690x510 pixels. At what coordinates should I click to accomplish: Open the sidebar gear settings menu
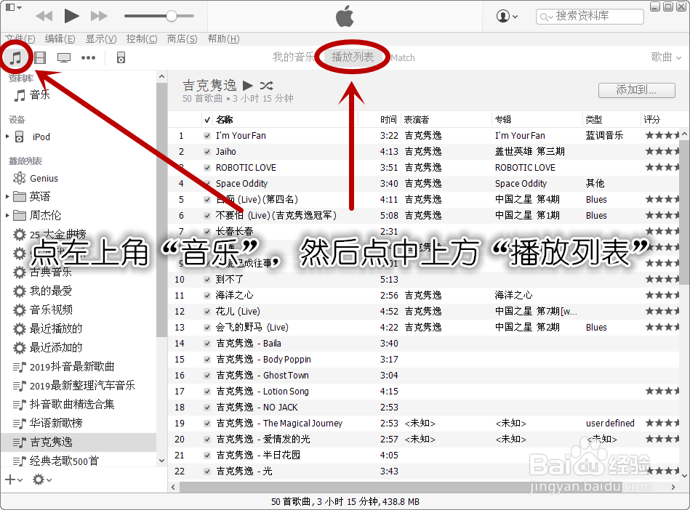[41, 479]
